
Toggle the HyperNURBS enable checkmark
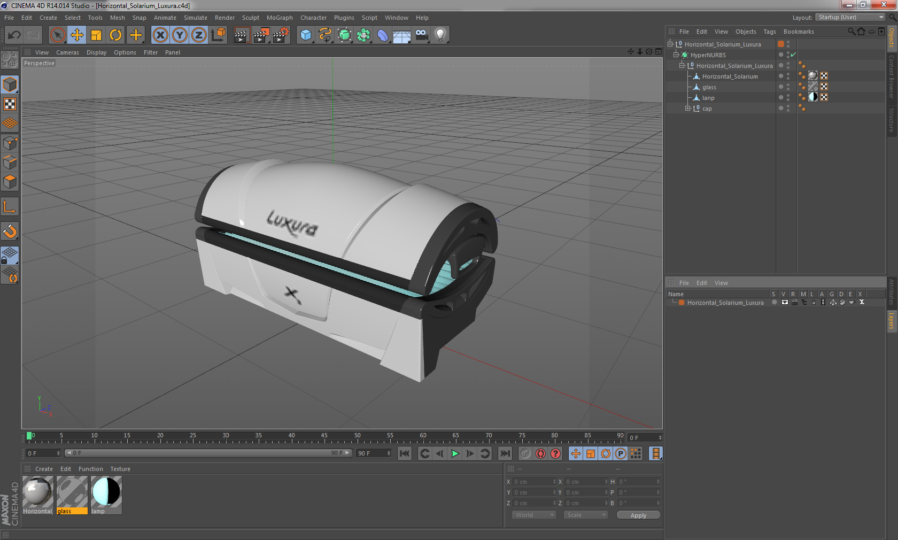coord(793,55)
